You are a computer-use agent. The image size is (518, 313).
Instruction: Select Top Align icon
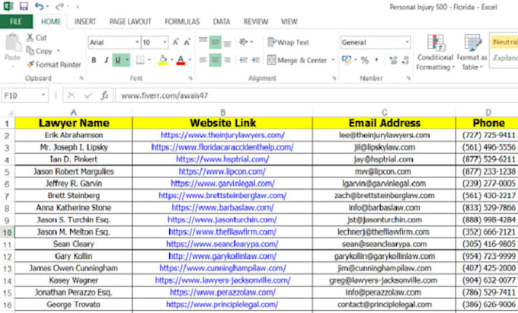click(203, 42)
